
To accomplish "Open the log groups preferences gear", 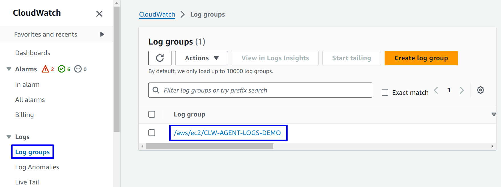I will point(480,90).
